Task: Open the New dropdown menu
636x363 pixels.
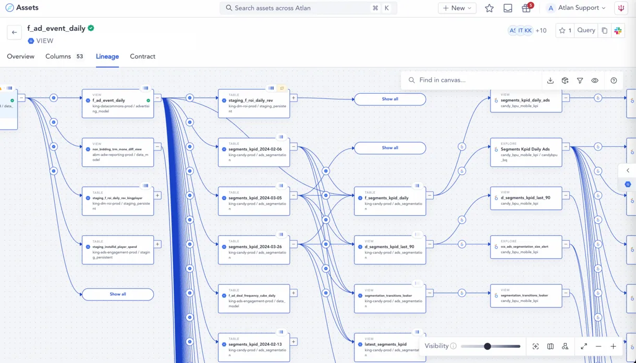Action: pos(457,8)
